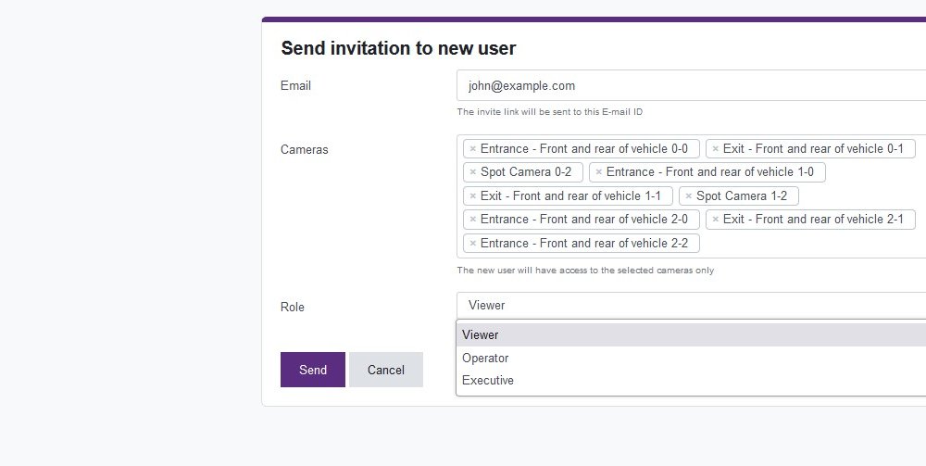926x466 pixels.
Task: Select Viewer role option
Action: pos(691,334)
